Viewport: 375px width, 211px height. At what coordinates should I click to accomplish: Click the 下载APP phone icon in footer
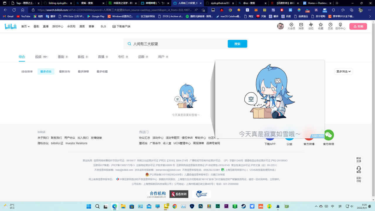click(270, 138)
